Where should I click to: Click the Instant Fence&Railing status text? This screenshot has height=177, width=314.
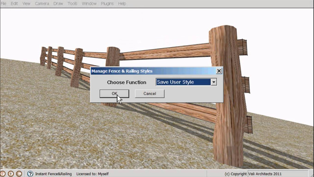pyautogui.click(x=54, y=174)
